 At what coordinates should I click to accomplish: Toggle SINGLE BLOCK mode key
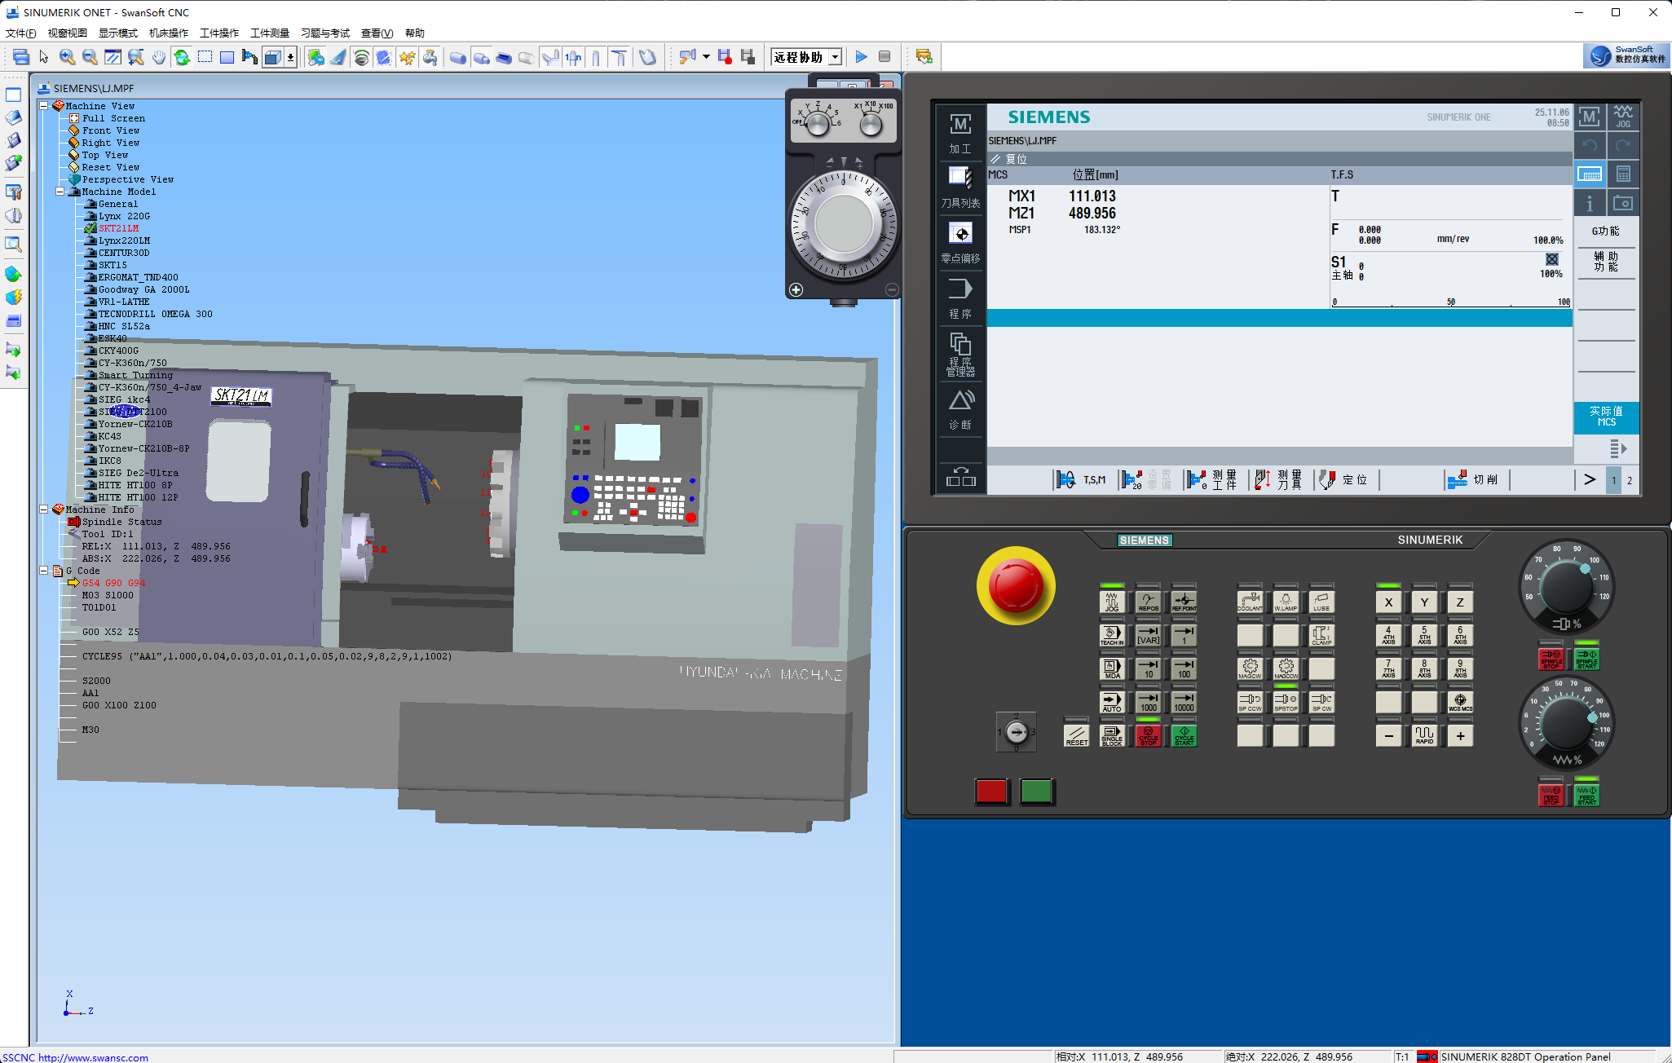(1112, 736)
